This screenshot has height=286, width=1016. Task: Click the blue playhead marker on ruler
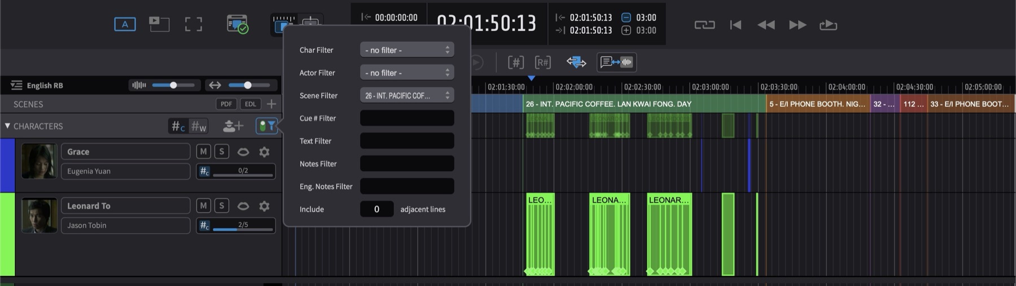(531, 78)
